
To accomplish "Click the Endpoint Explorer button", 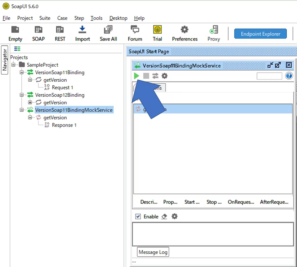I will click(260, 34).
